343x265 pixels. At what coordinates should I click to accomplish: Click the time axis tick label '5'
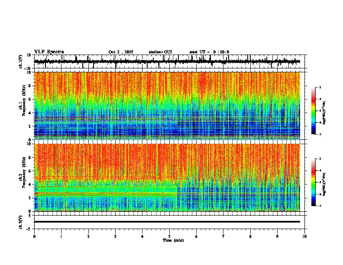click(169, 236)
